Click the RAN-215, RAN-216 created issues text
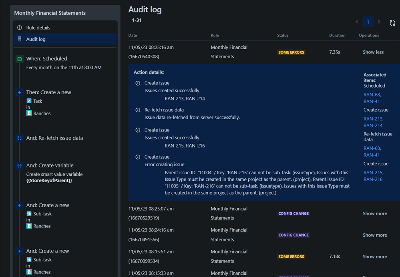 185,145
